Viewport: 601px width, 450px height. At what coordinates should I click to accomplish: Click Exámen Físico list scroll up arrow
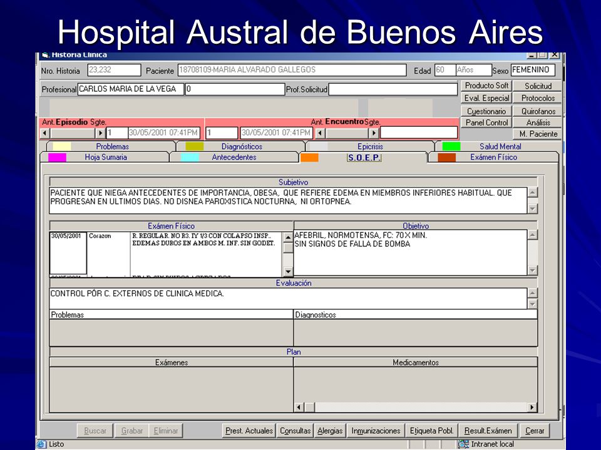tap(288, 237)
